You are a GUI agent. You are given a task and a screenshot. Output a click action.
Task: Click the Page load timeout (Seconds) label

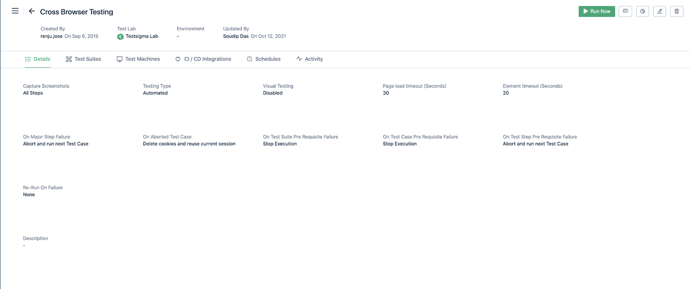tap(414, 86)
